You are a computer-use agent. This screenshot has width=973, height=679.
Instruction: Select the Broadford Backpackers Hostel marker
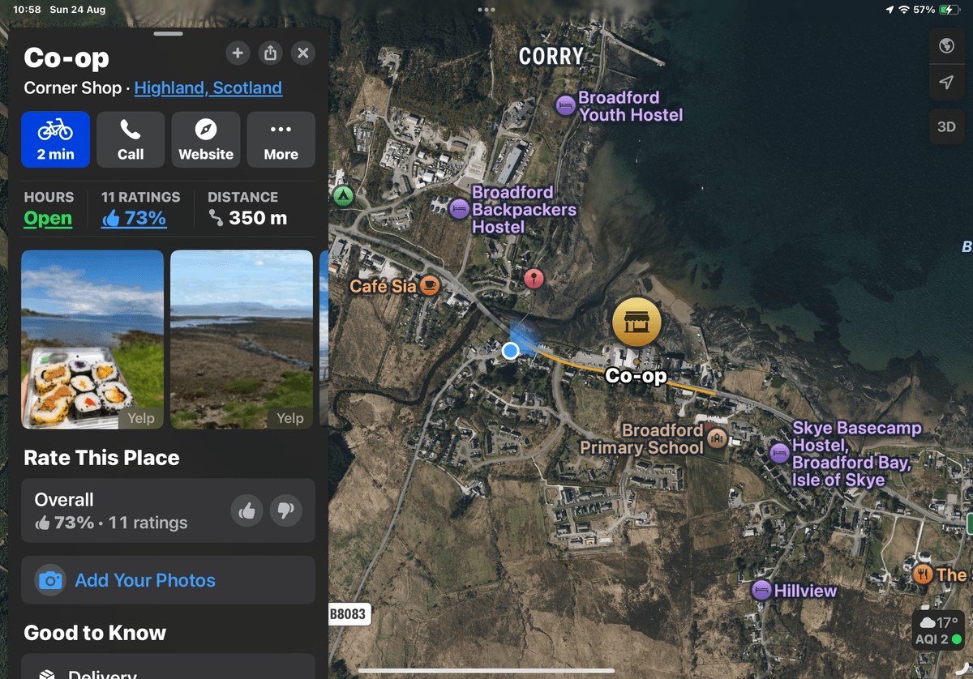(460, 209)
